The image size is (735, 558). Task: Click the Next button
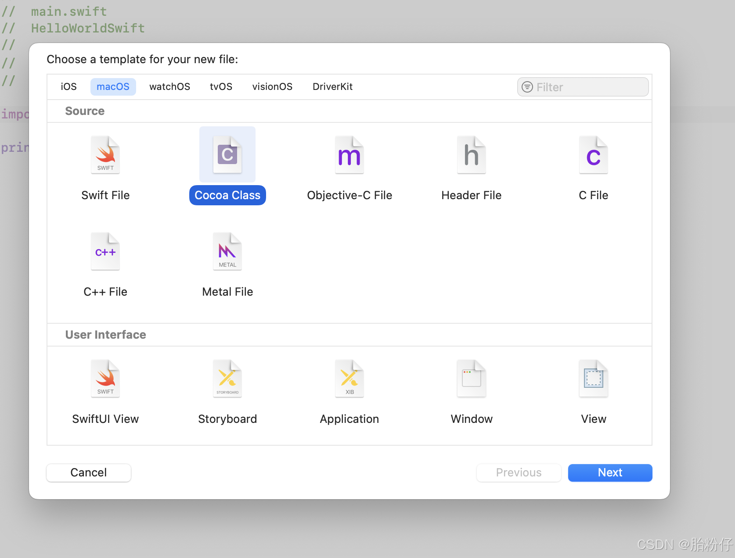coord(610,472)
